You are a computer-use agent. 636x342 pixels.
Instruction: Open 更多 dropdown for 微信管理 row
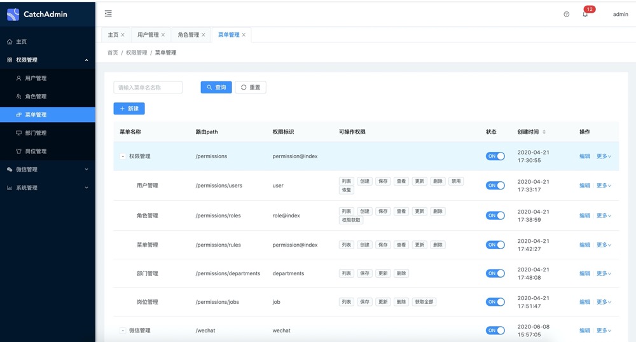pyautogui.click(x=604, y=331)
